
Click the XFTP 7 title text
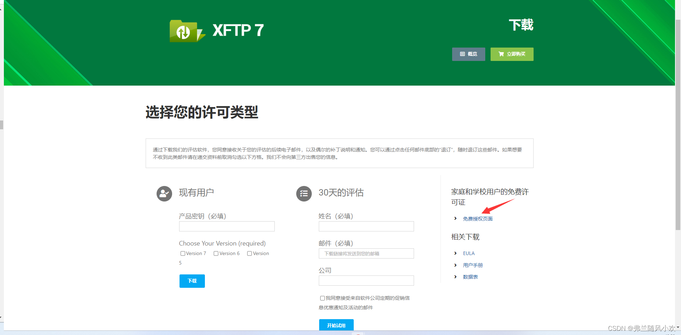coord(238,31)
